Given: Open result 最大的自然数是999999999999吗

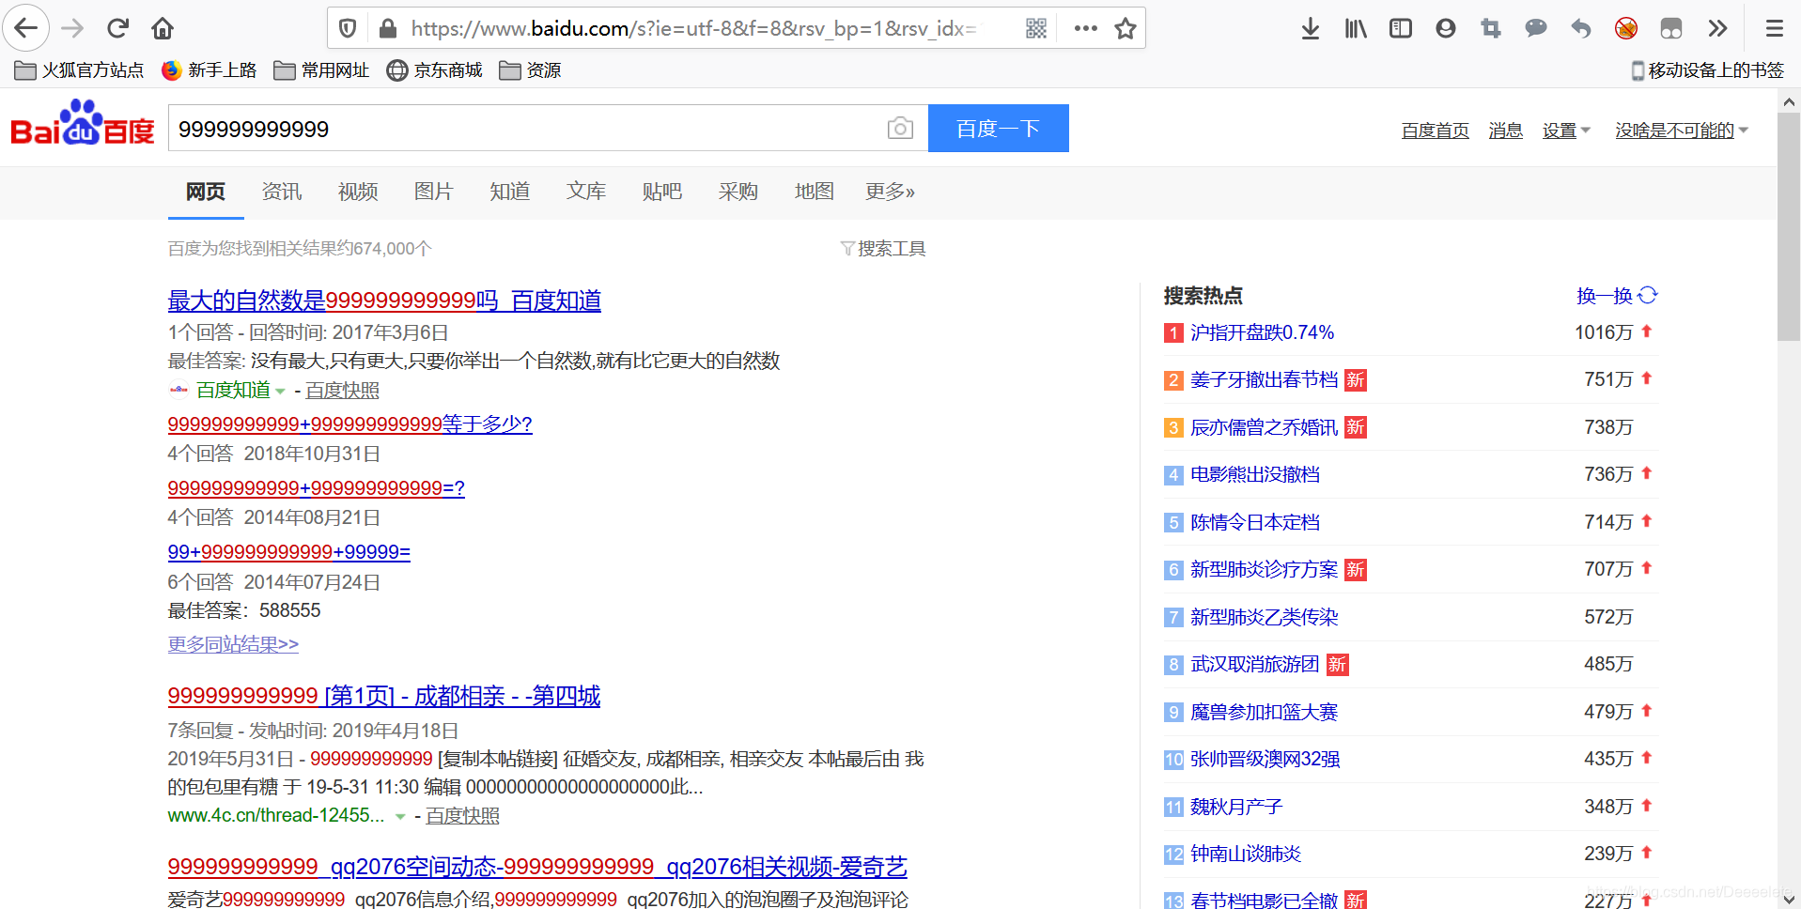Looking at the screenshot, I should [x=384, y=300].
